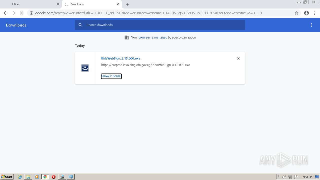The image size is (320, 180).
Task: Click Show desktop button in tray
Action: [x=317, y=177]
